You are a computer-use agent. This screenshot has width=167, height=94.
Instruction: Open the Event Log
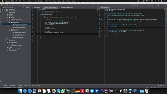[x=161, y=85]
